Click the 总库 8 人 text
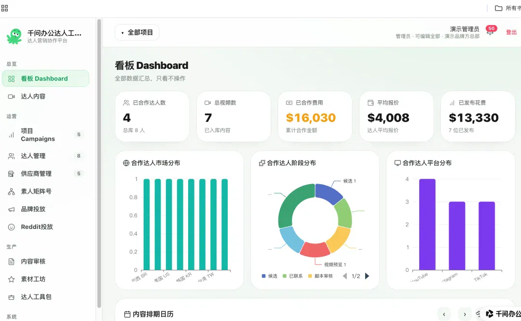 (134, 131)
